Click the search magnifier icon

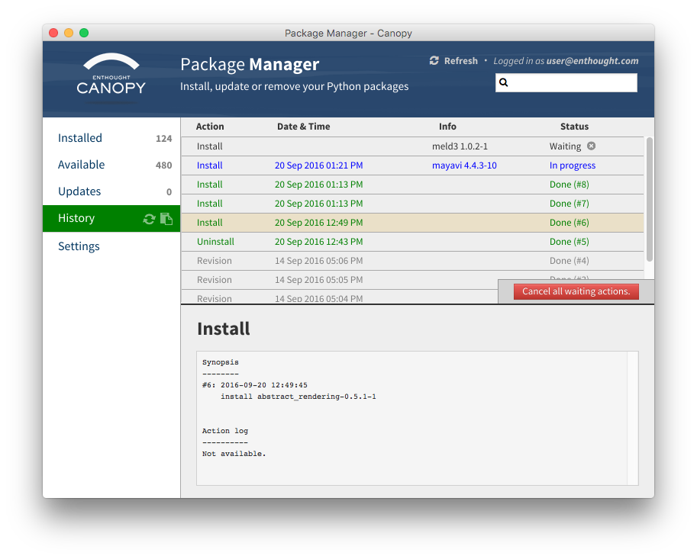coord(503,82)
